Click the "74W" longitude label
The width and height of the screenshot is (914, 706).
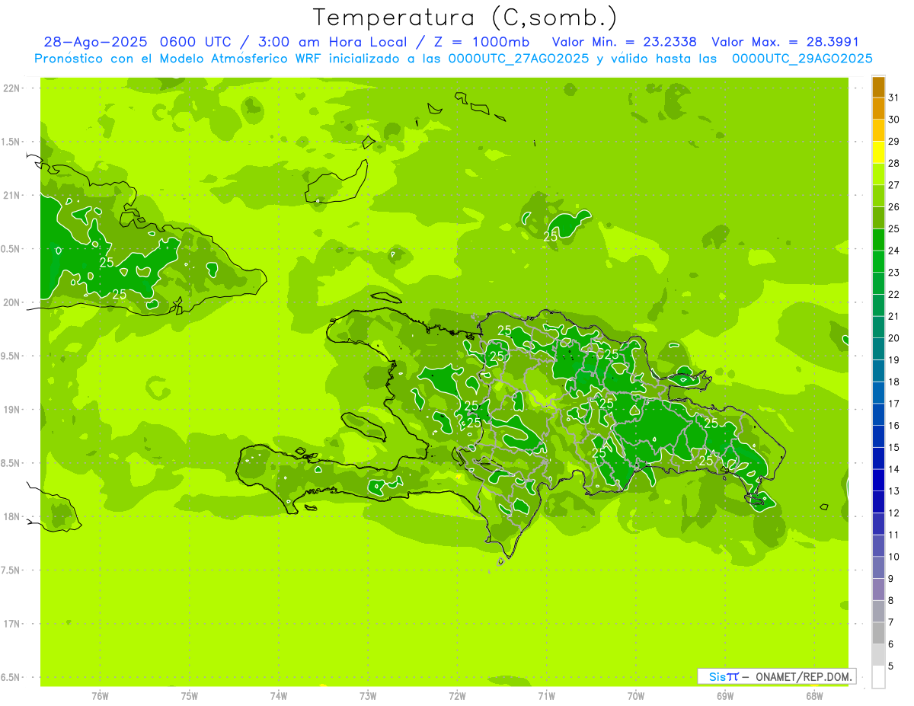279,696
